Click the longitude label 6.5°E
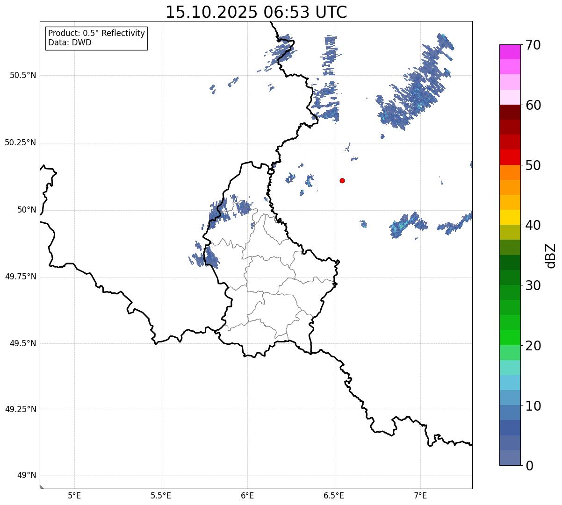562x505 pixels. pyautogui.click(x=334, y=495)
